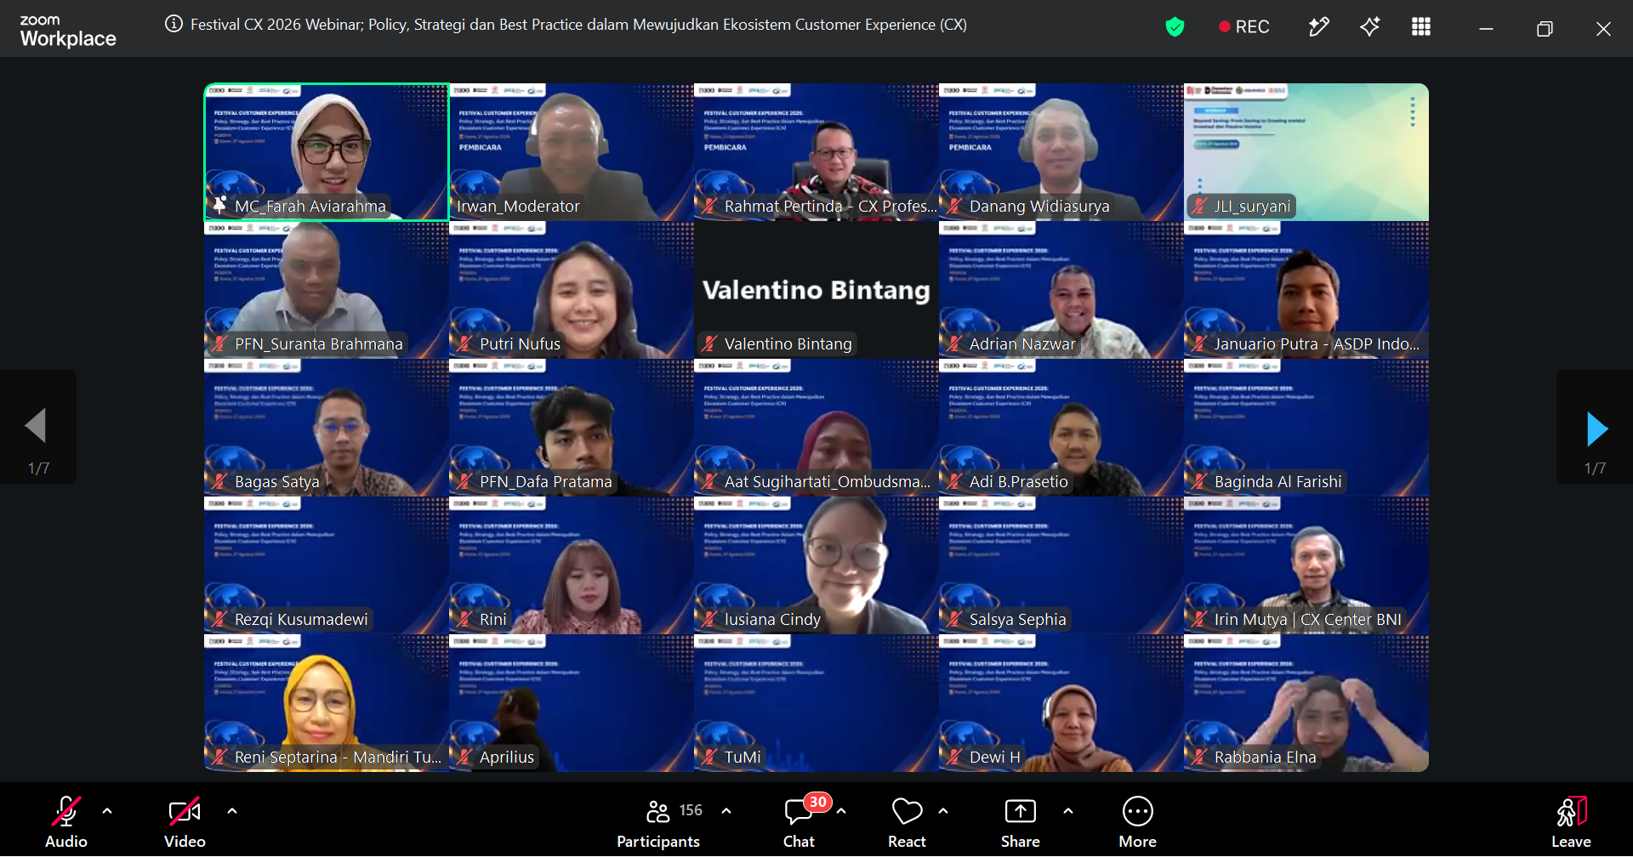This screenshot has width=1633, height=857.
Task: Leave the meeting
Action: tap(1571, 821)
